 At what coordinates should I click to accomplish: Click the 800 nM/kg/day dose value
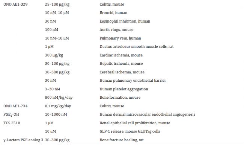(x=59, y=98)
